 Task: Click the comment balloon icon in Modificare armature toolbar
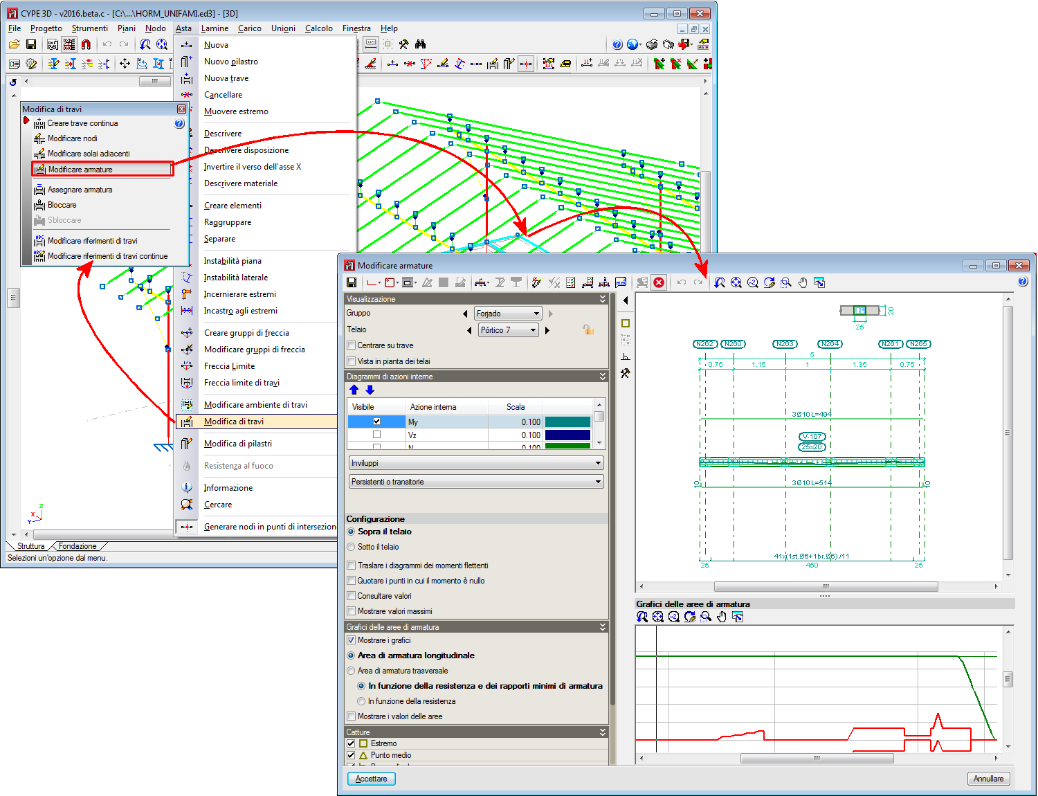[621, 282]
